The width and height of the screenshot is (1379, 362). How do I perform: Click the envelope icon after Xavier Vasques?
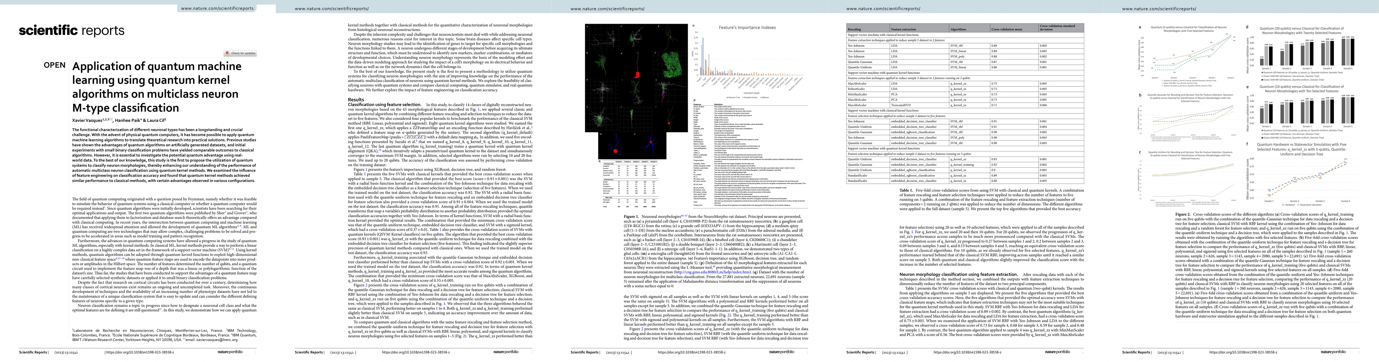[x=111, y=119]
